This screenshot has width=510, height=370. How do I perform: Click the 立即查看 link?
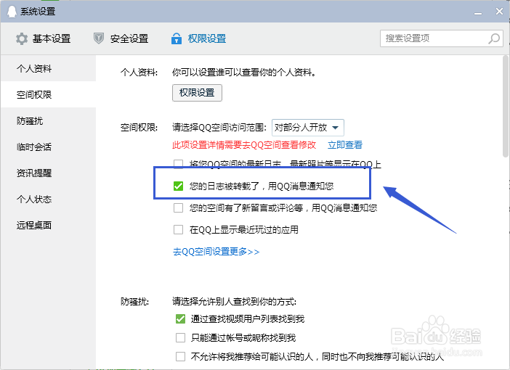(x=345, y=145)
